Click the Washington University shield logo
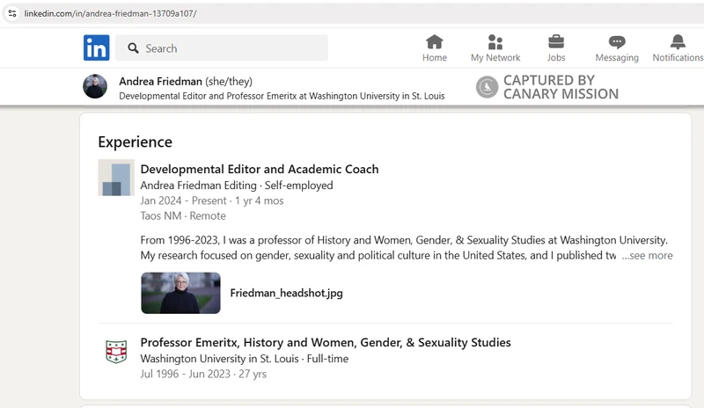Screen dimensions: 704x408 click(116, 351)
